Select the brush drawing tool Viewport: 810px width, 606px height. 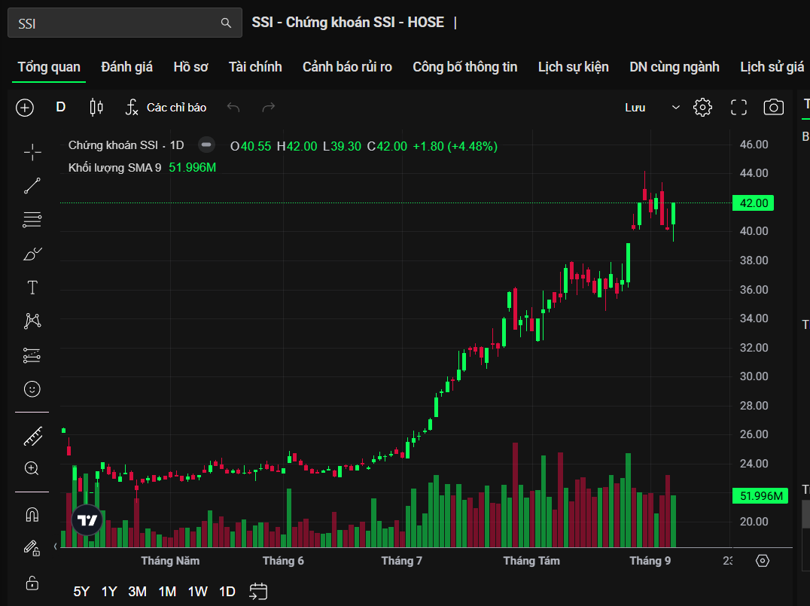point(32,254)
